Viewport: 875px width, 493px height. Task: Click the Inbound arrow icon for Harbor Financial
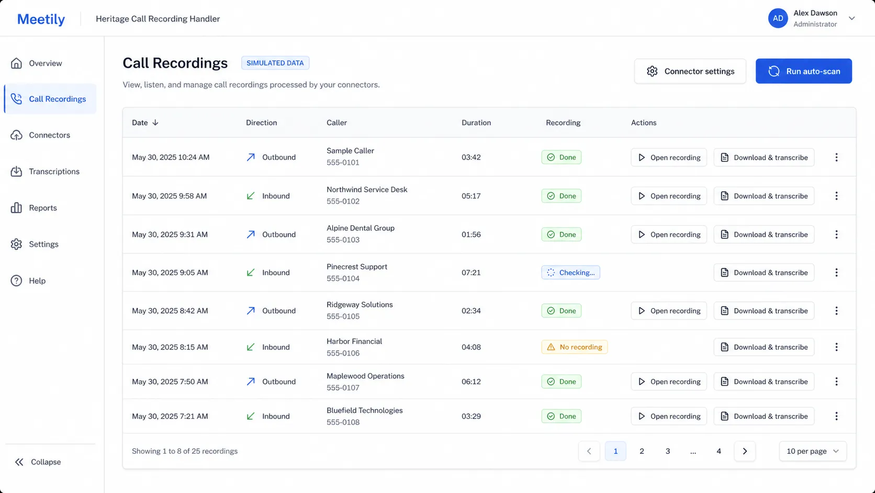[251, 347]
